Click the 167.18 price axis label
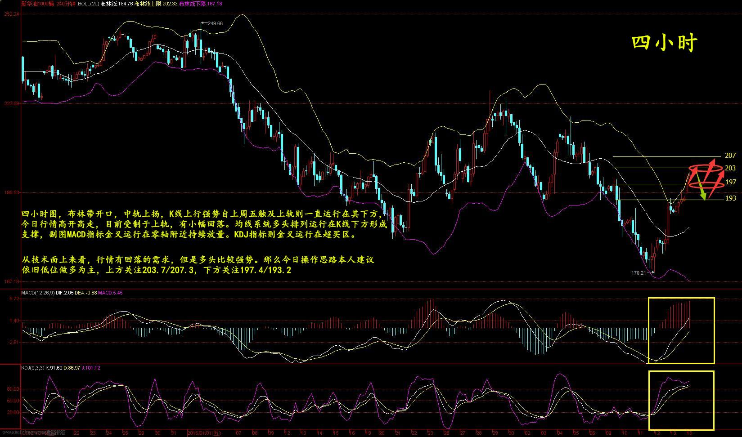This screenshot has width=742, height=437. pyautogui.click(x=11, y=281)
